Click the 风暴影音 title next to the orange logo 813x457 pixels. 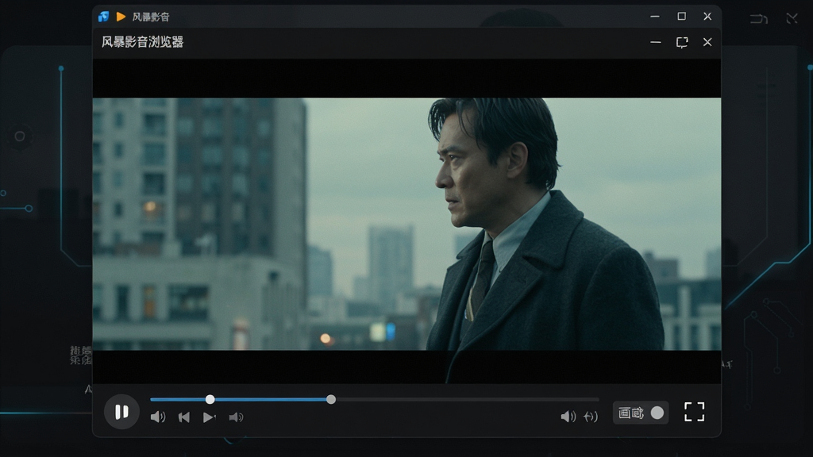coord(151,17)
